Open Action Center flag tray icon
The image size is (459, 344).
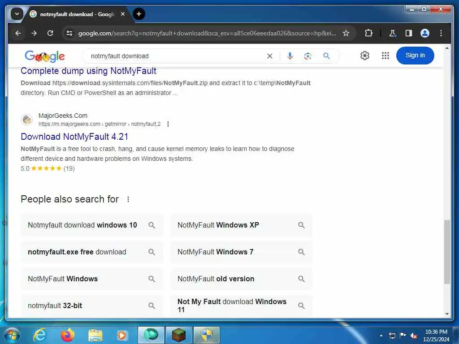(403, 335)
